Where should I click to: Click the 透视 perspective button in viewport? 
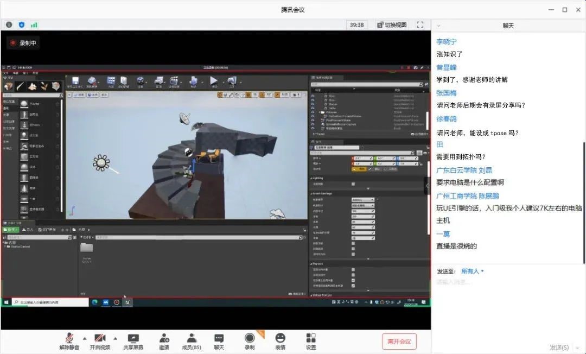(79, 95)
